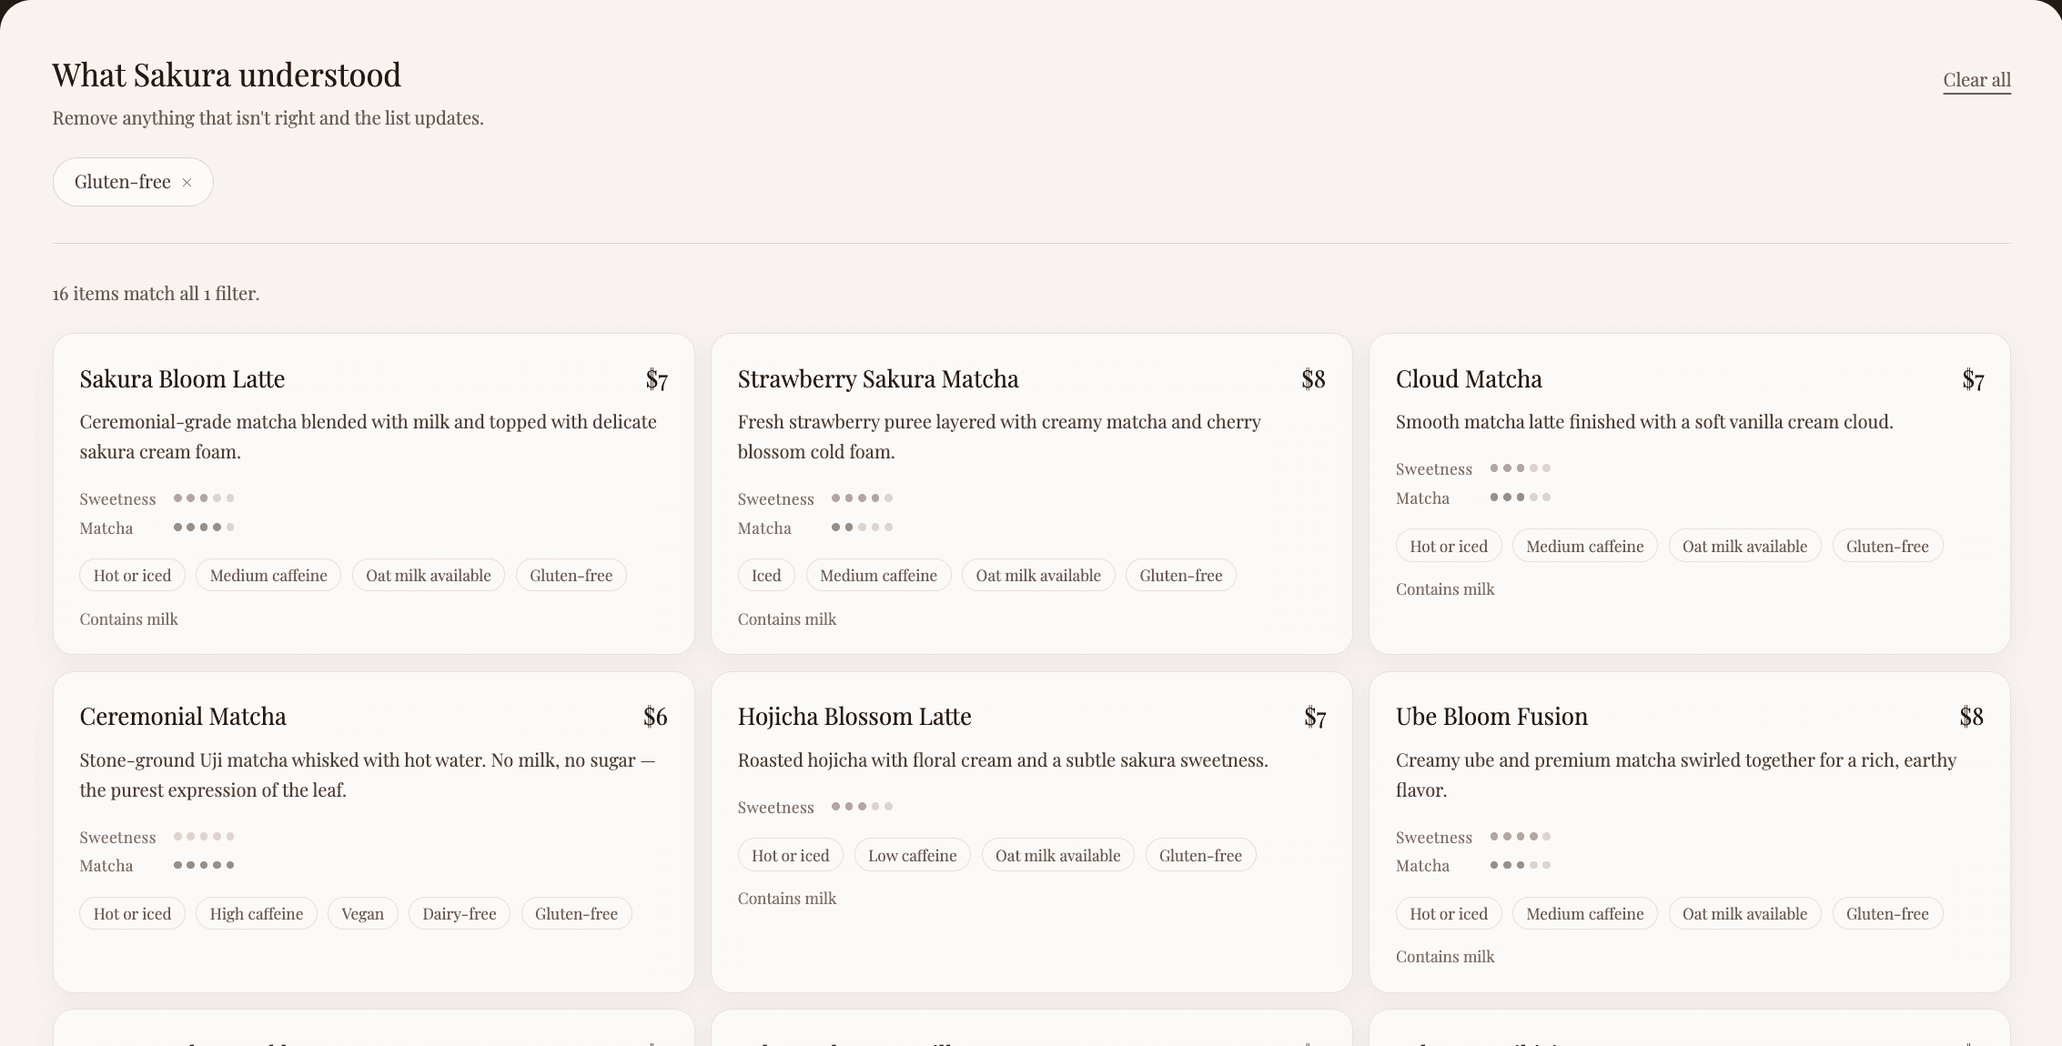Select 'Hot or iced' tag on Ube Bloom Fusion
Viewport: 2062px width, 1046px height.
tap(1449, 914)
